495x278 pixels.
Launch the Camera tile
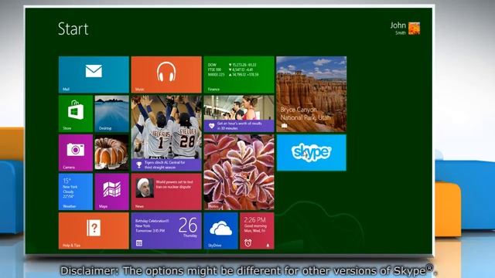[x=76, y=153]
